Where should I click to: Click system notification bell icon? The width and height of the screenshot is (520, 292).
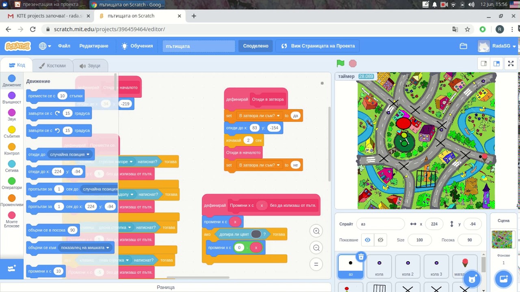tap(435, 4)
